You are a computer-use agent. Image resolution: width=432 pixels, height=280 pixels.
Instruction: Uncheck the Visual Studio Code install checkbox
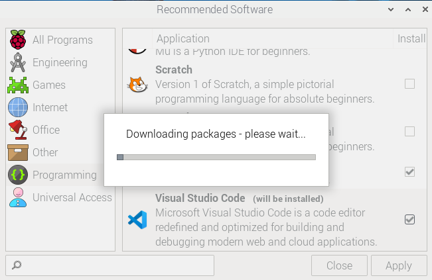409,220
